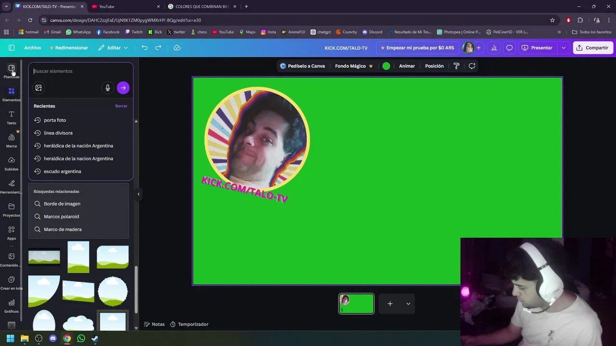616x346 pixels.
Task: Select the cloud-shaped frame element
Action: [78, 323]
